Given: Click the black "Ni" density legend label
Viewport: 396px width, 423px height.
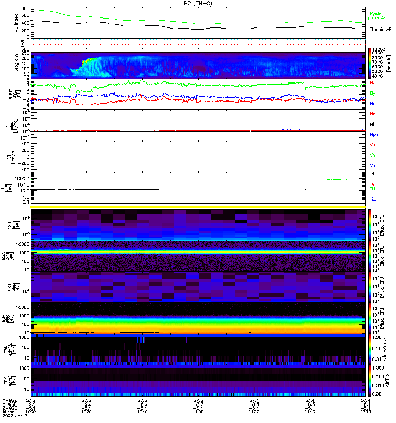Looking at the screenshot, I should click(372, 124).
